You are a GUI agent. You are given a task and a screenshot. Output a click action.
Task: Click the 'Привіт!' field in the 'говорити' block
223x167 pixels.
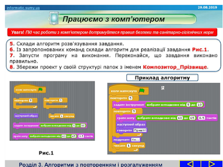[140, 130]
